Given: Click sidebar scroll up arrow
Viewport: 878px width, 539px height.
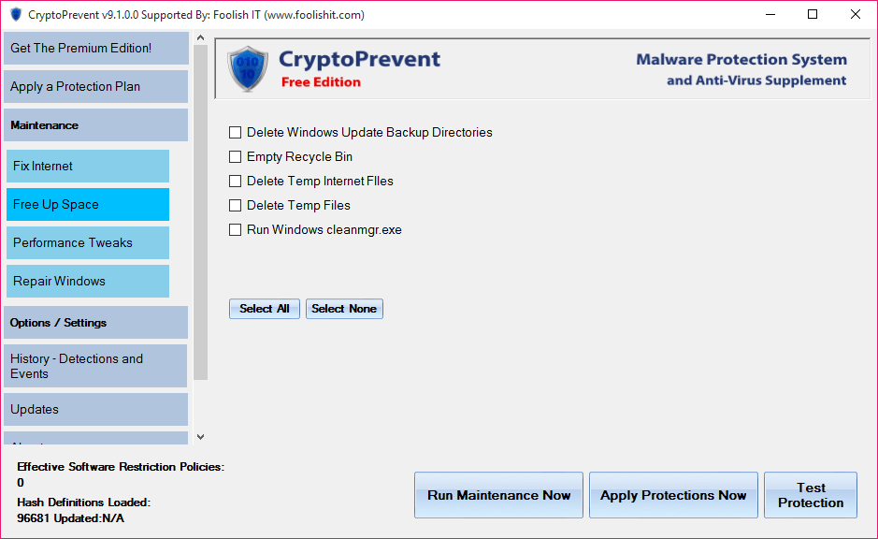Looking at the screenshot, I should 200,38.
